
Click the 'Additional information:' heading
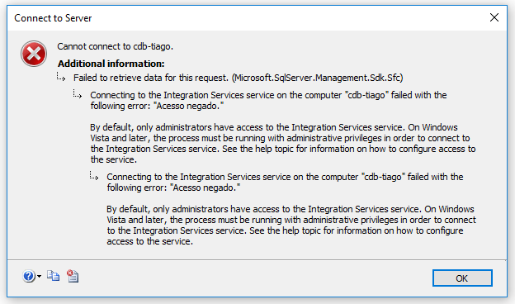click(111, 64)
